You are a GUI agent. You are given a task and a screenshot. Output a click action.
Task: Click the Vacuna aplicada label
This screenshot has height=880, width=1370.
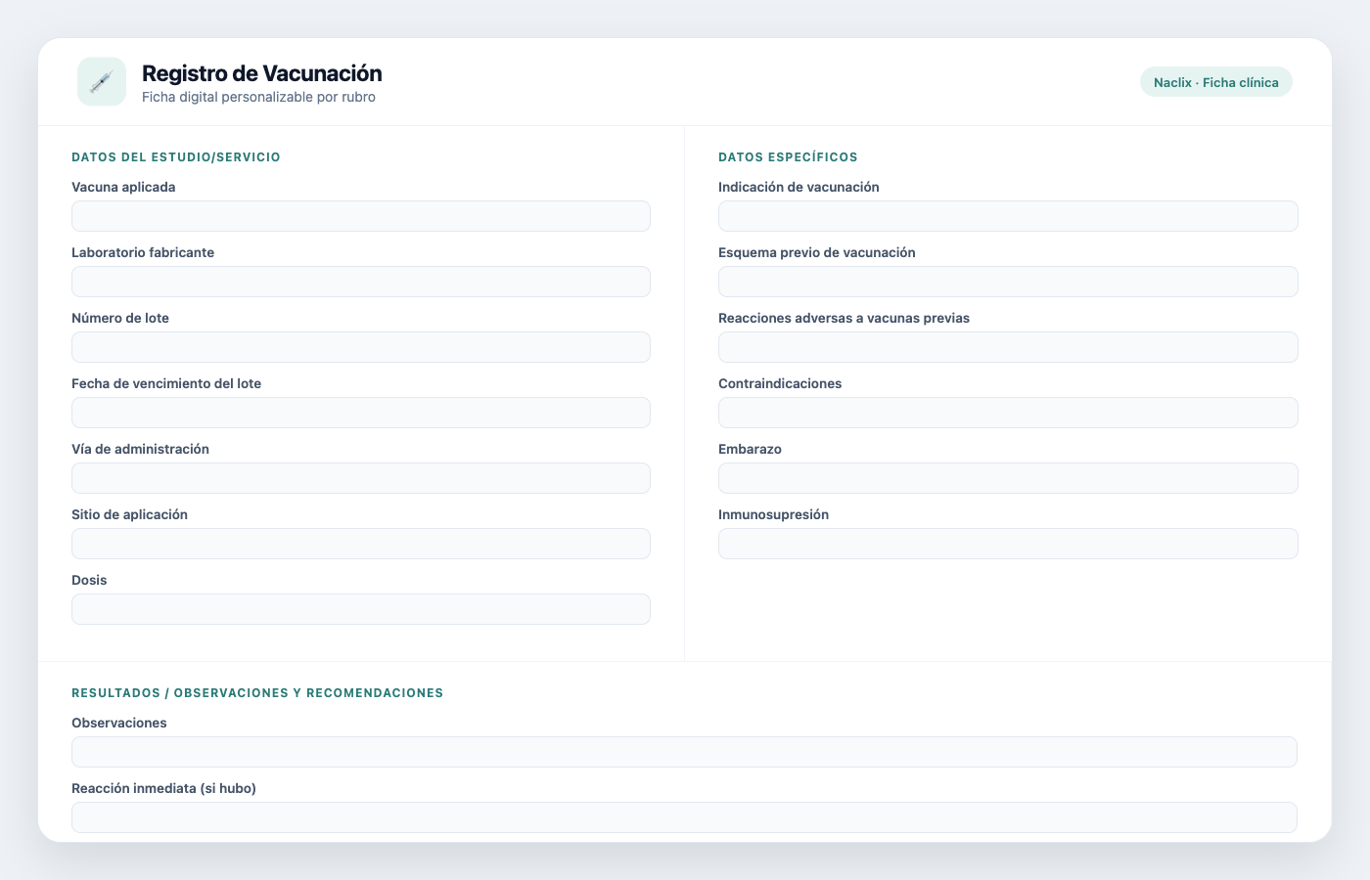click(x=123, y=187)
